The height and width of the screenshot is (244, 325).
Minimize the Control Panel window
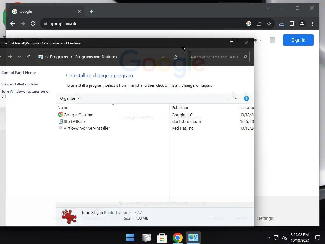click(x=217, y=43)
